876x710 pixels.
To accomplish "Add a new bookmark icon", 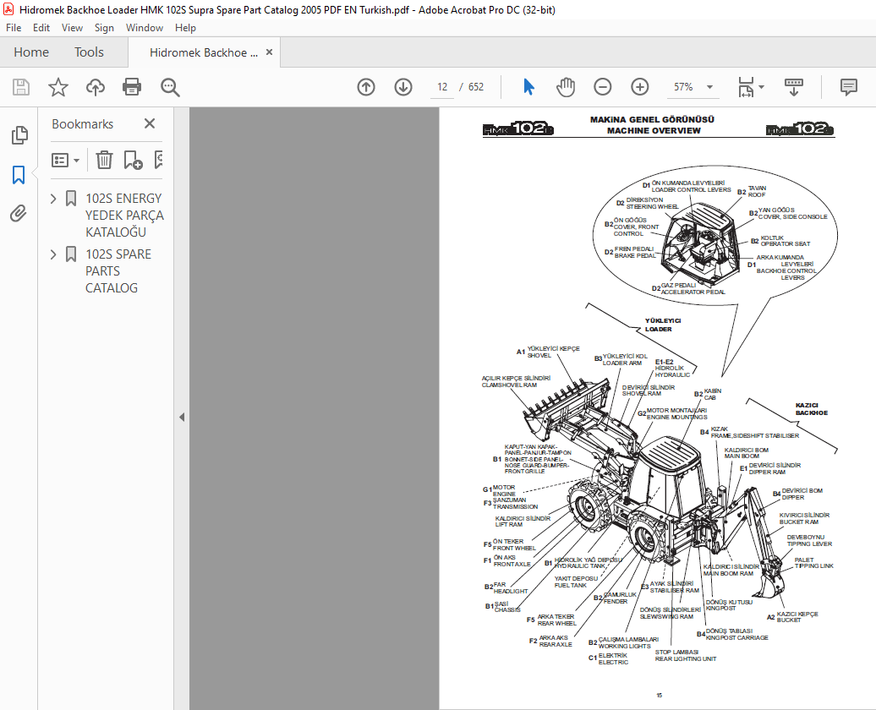I will coord(133,161).
